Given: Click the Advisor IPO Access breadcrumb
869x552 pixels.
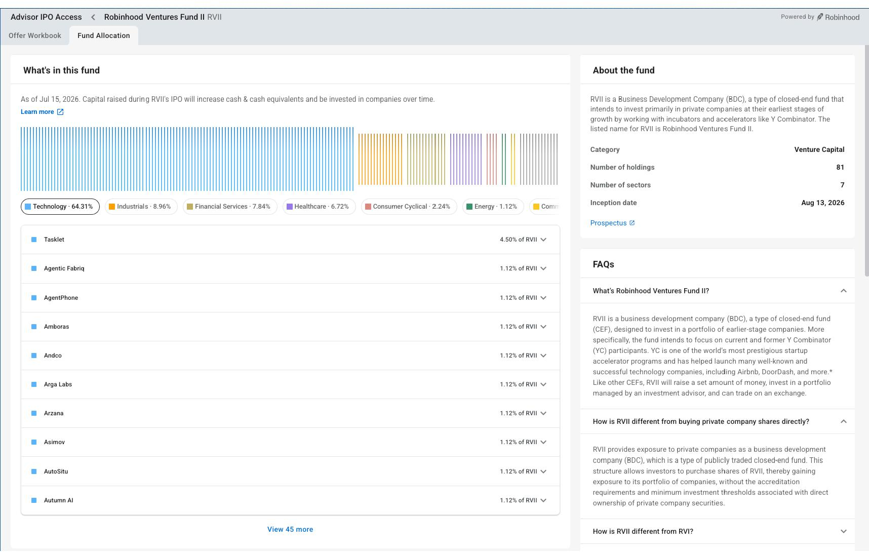Looking at the screenshot, I should click(46, 17).
